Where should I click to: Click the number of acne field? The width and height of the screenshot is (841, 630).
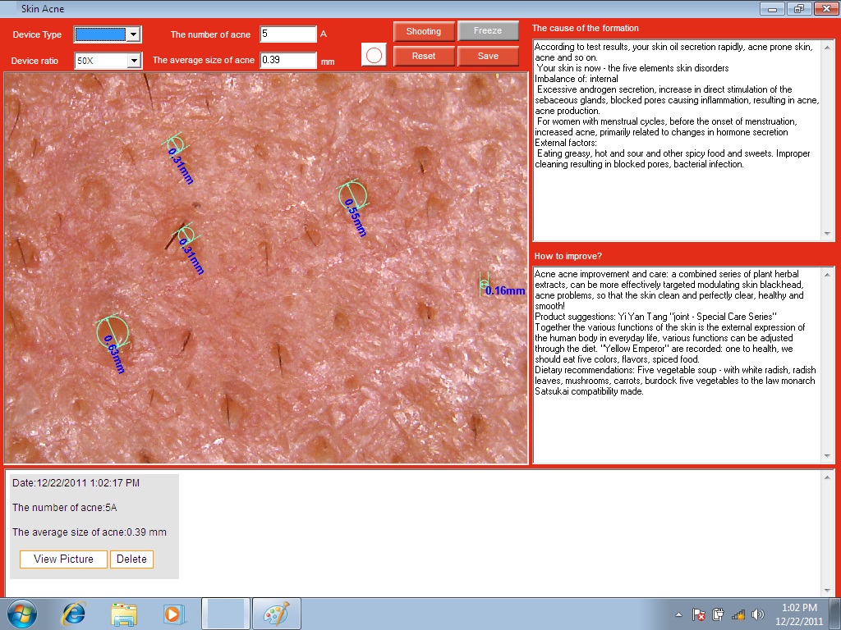click(x=287, y=34)
